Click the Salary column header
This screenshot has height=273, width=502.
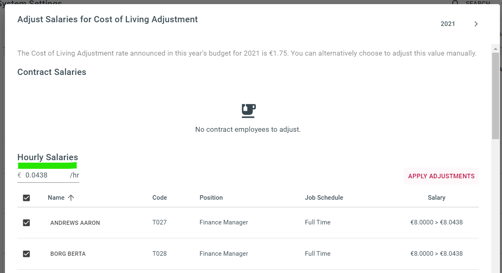(436, 198)
